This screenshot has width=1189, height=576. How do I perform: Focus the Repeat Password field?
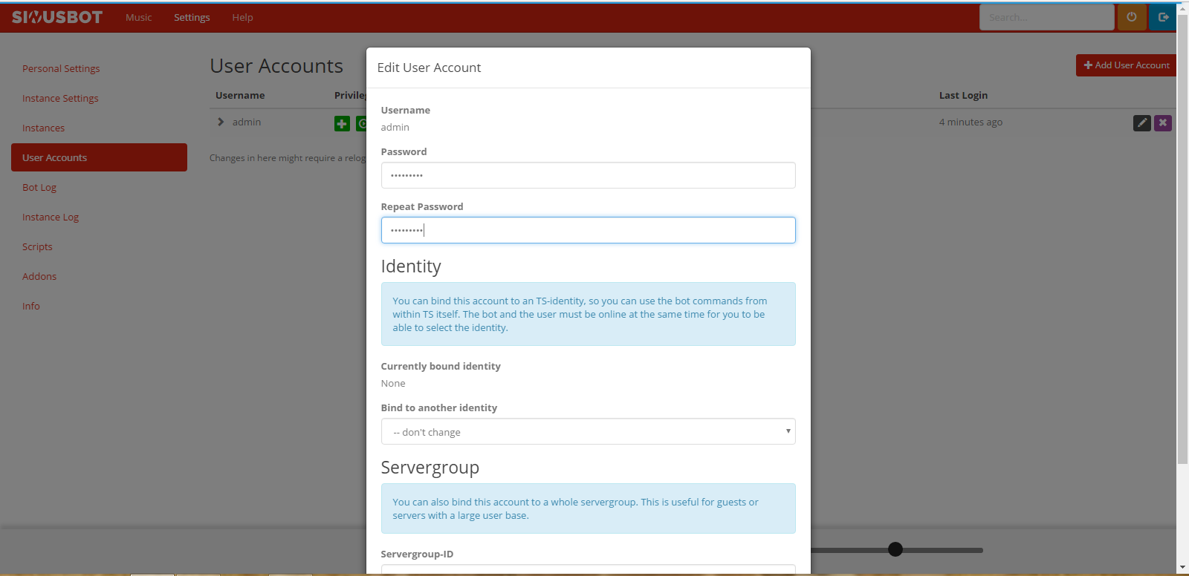(x=588, y=230)
